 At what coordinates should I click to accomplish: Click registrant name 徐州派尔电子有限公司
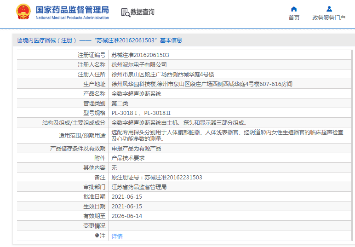point(139,65)
